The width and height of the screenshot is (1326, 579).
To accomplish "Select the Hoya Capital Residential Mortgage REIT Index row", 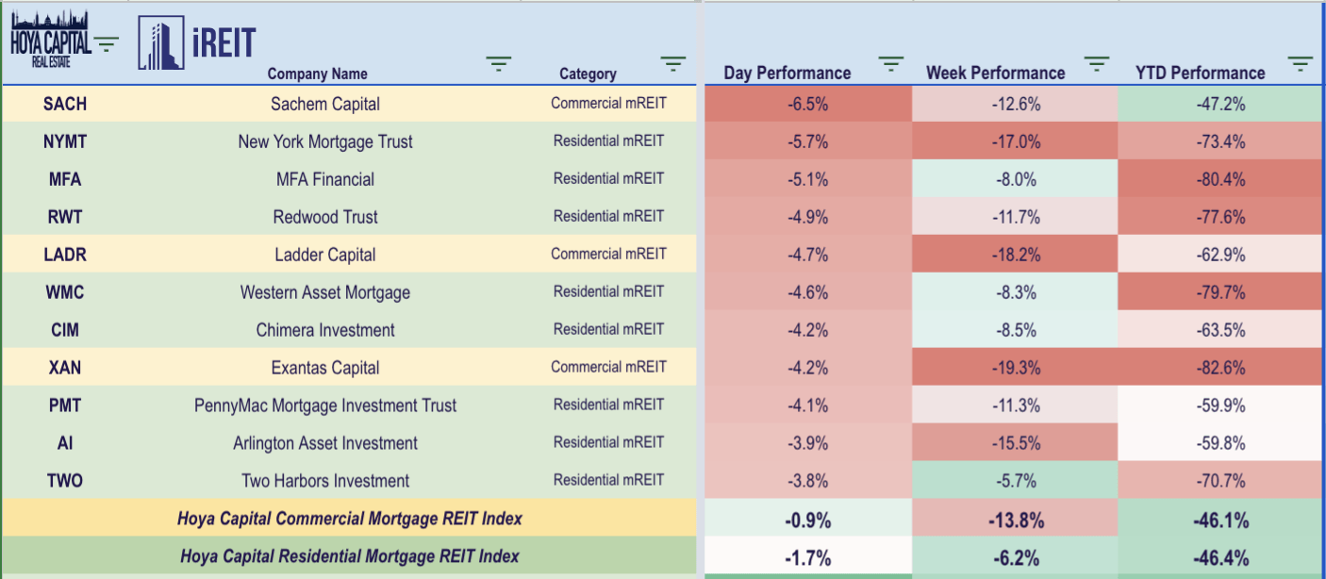I will coord(349,556).
